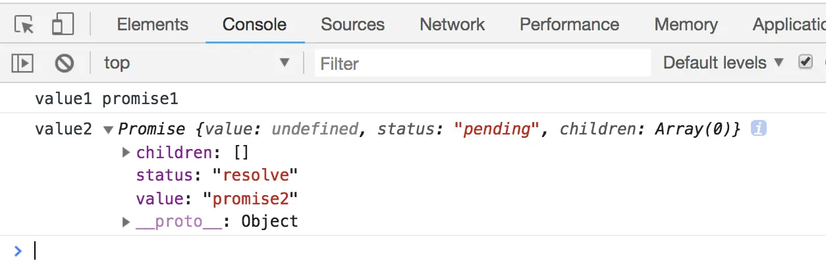
Task: Click the blue info icon after Array(0)
Action: (759, 129)
